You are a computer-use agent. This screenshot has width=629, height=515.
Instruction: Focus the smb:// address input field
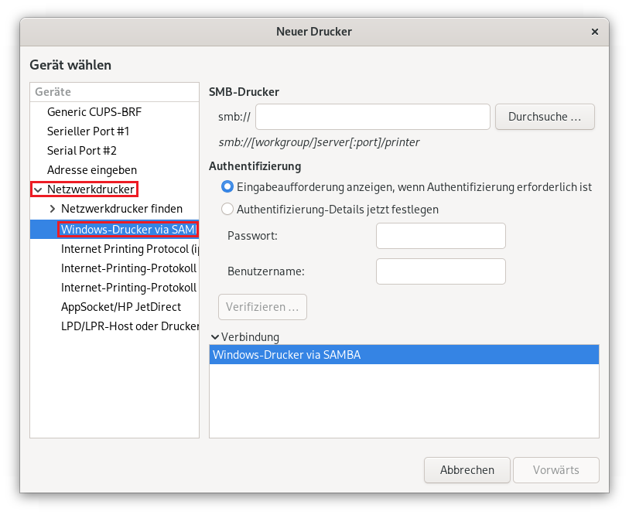[x=373, y=117]
